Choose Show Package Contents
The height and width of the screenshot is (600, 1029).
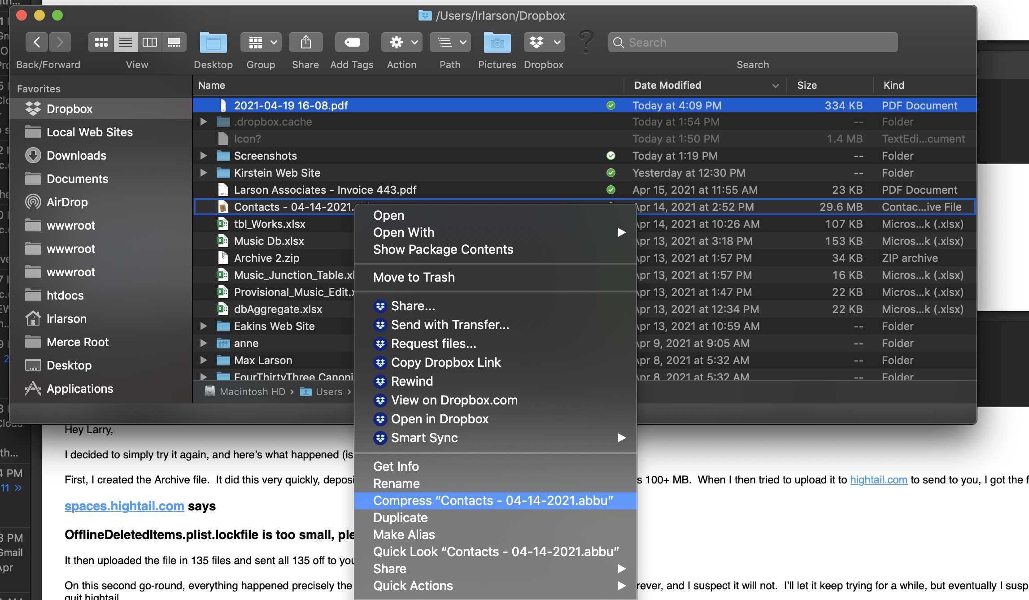click(496, 249)
